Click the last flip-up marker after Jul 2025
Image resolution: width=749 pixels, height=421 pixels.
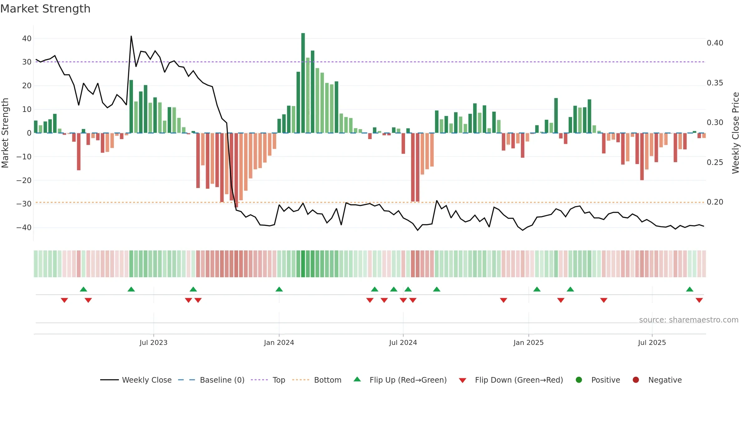coord(690,289)
